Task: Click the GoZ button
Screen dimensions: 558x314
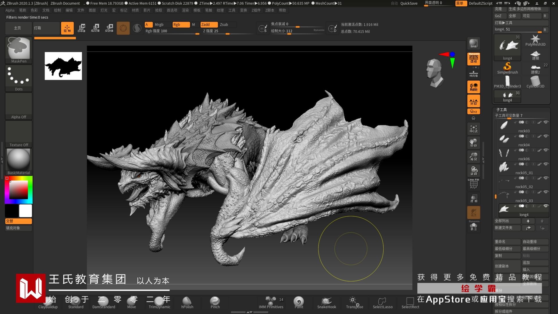Action: coord(498,16)
